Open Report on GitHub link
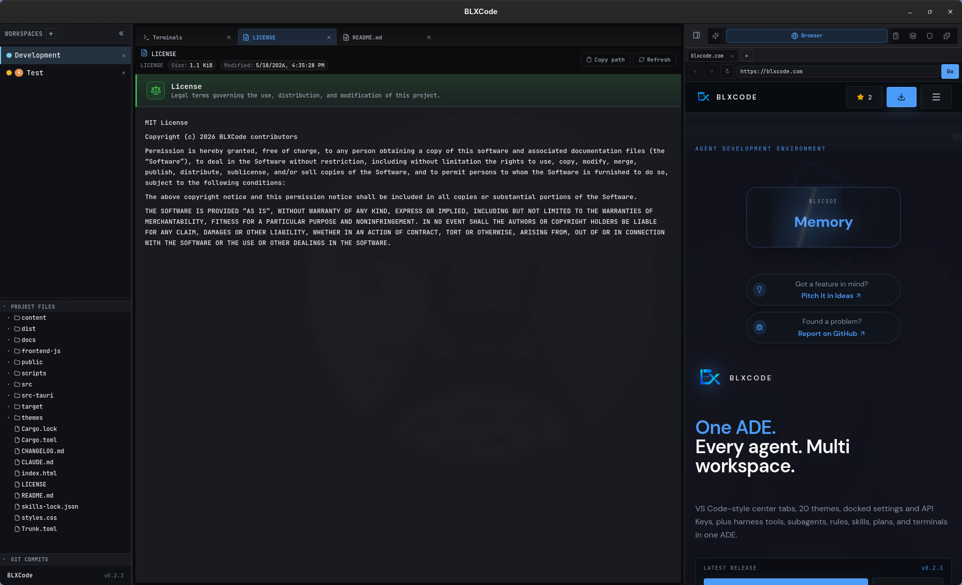This screenshot has width=962, height=585. [x=832, y=334]
